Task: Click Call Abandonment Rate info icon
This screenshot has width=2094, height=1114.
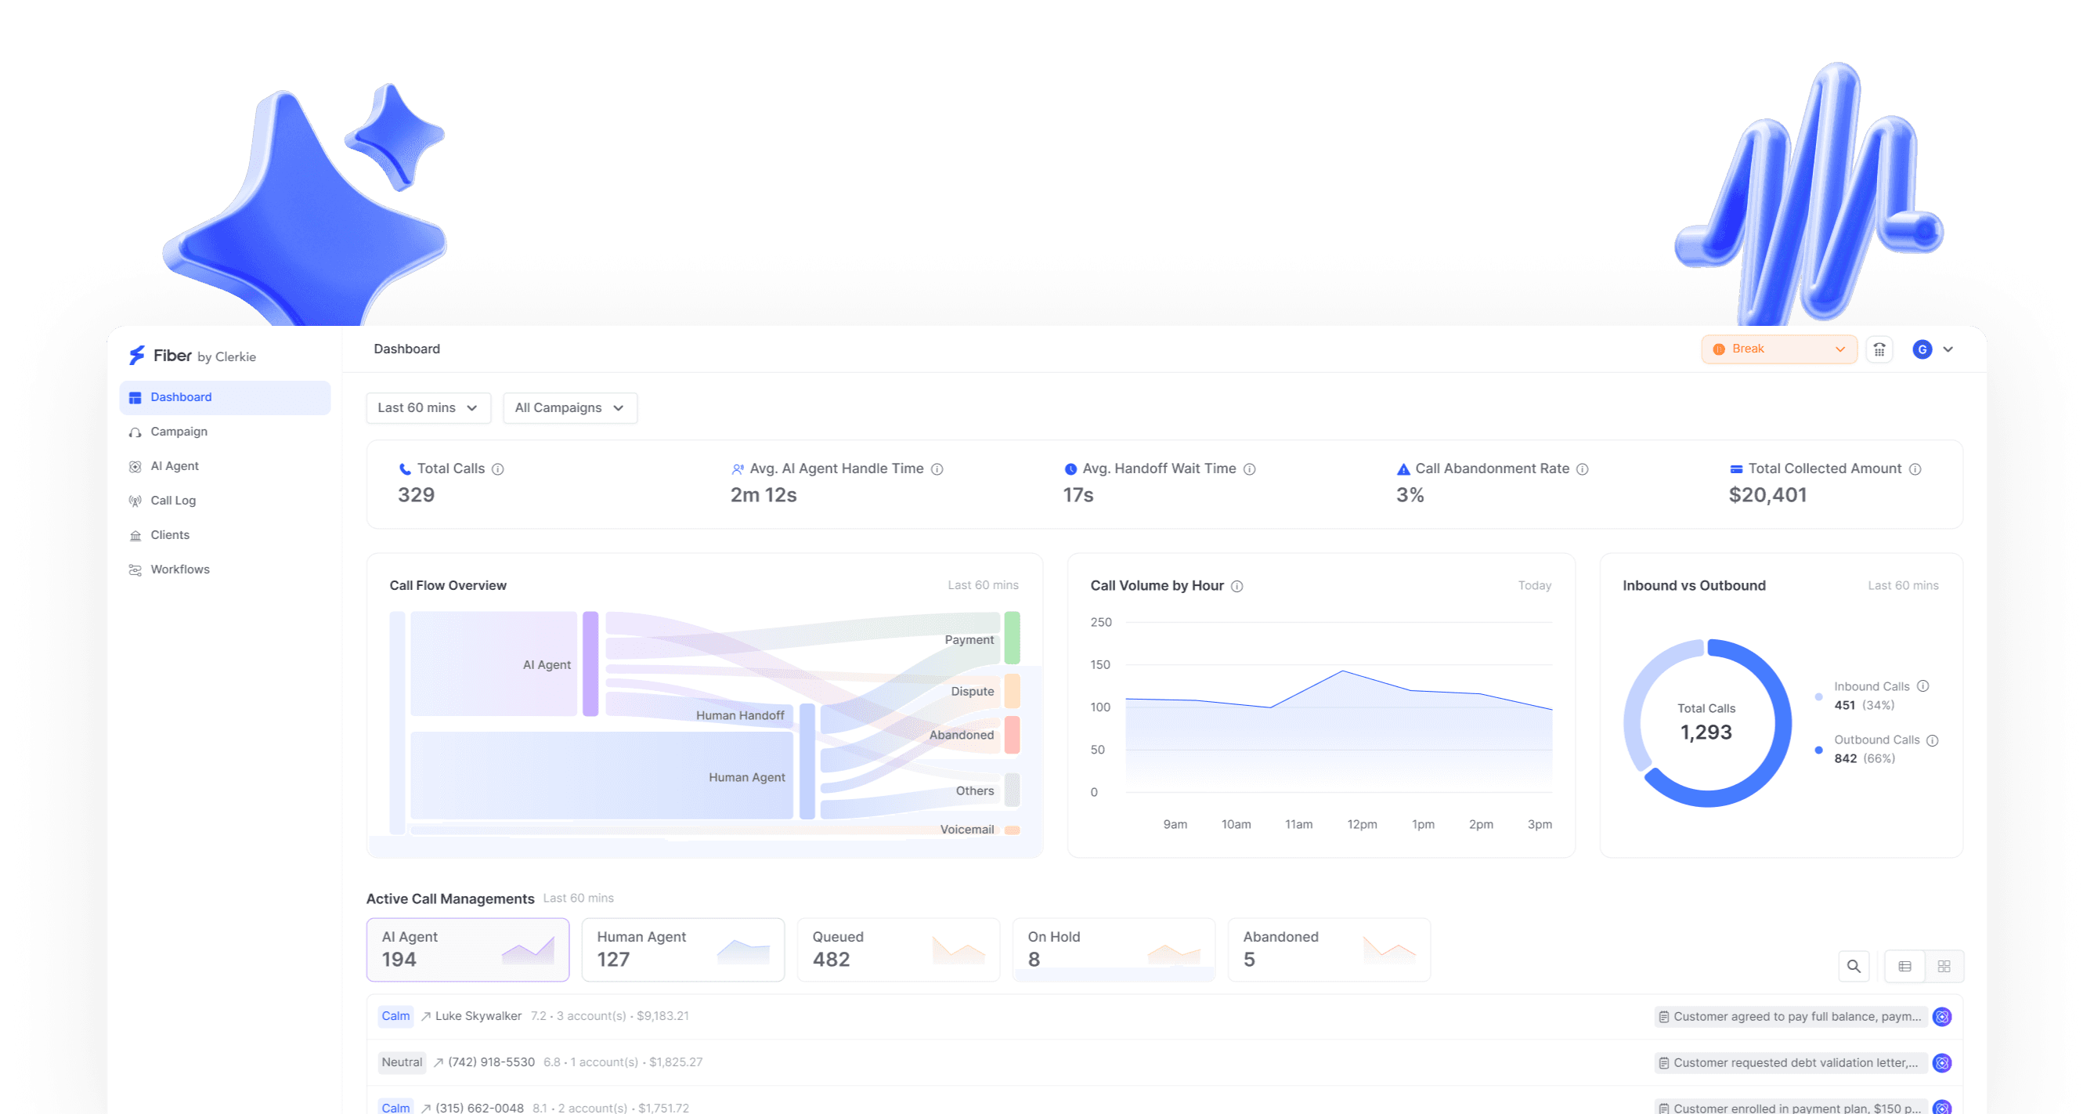Action: 1582,469
